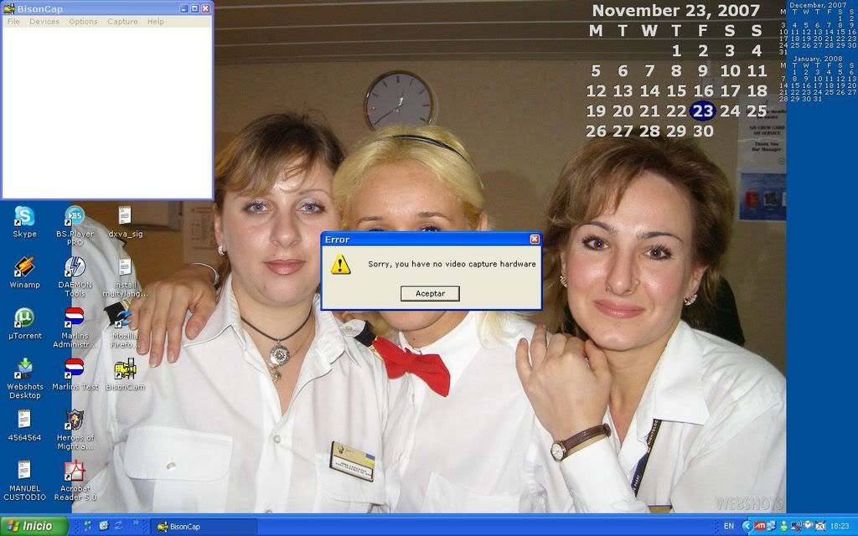Click Aceptar in the Error dialog

pos(430,293)
